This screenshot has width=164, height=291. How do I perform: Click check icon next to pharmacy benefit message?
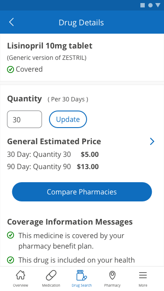10,236
